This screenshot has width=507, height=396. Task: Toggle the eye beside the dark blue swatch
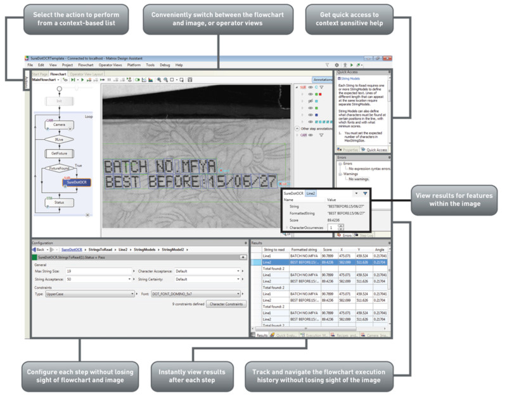(311, 115)
